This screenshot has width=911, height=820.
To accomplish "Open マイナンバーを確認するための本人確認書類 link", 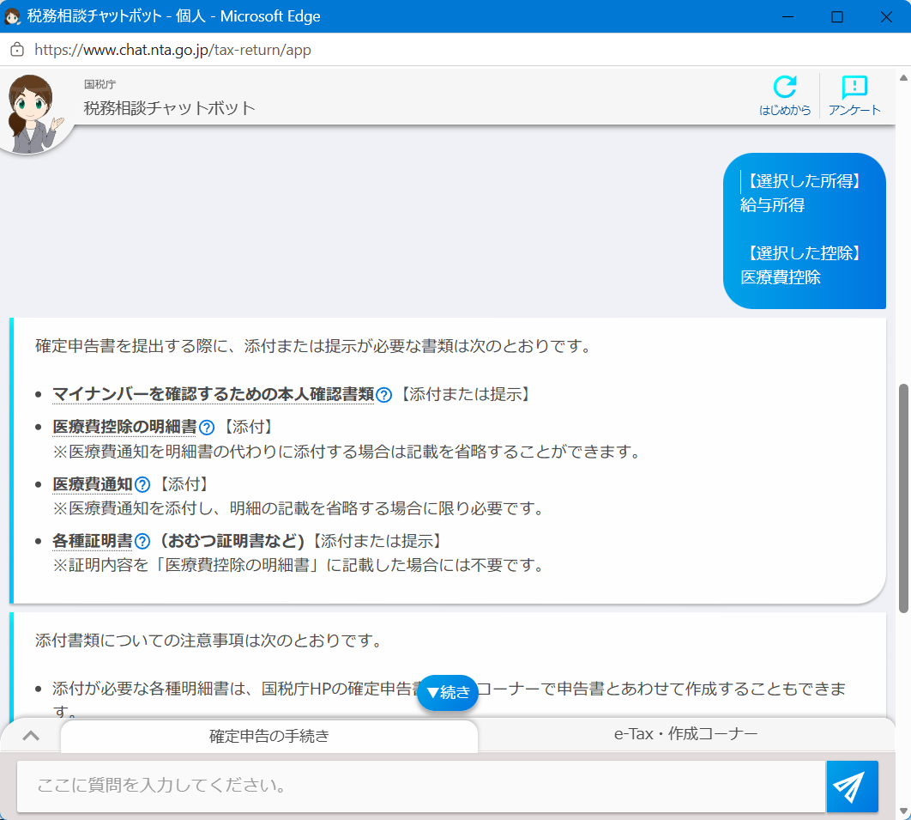I will pos(214,394).
